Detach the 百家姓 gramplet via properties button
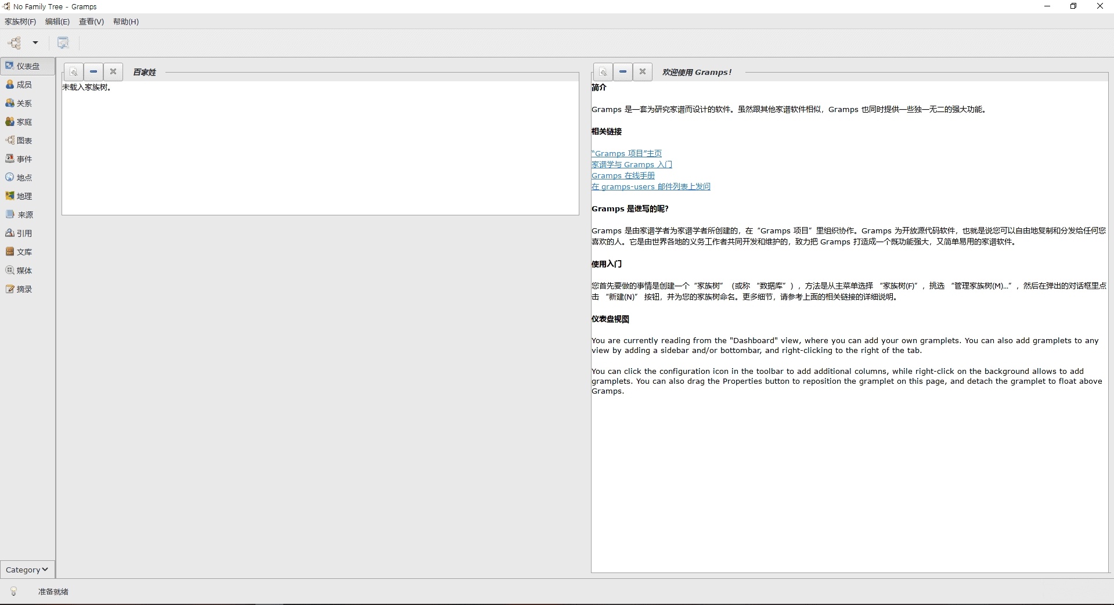Image resolution: width=1114 pixels, height=605 pixels. coord(74,72)
